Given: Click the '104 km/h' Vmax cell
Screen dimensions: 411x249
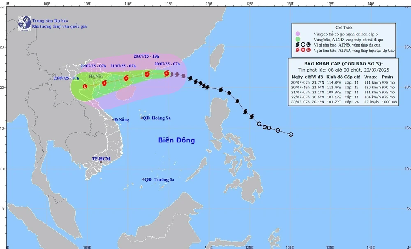Looking at the screenshot, I should click(x=372, y=97).
